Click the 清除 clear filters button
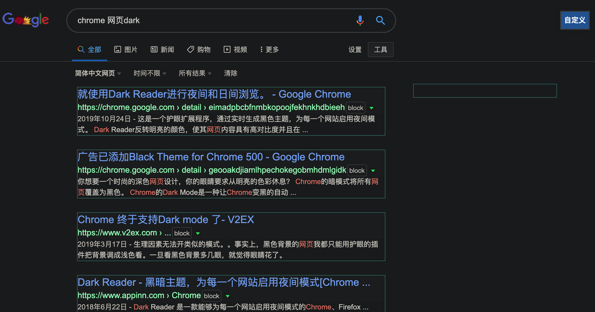 230,74
